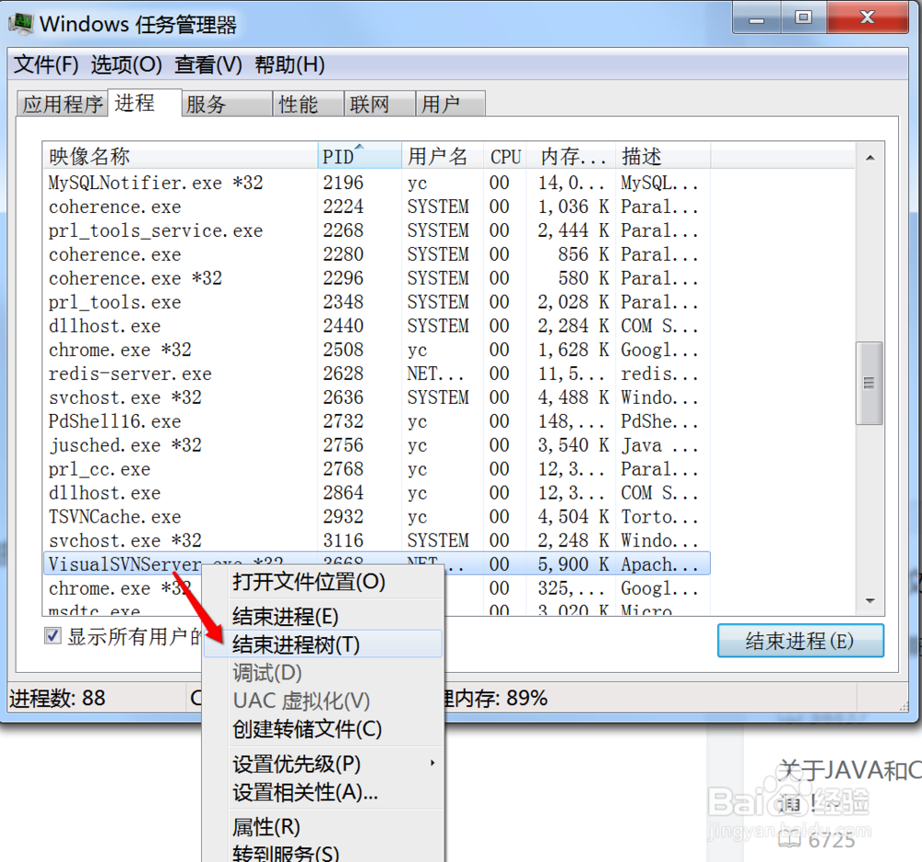Select the MySQLNotifier.exe *32 process
This screenshot has height=862, width=922.
[x=376, y=183]
